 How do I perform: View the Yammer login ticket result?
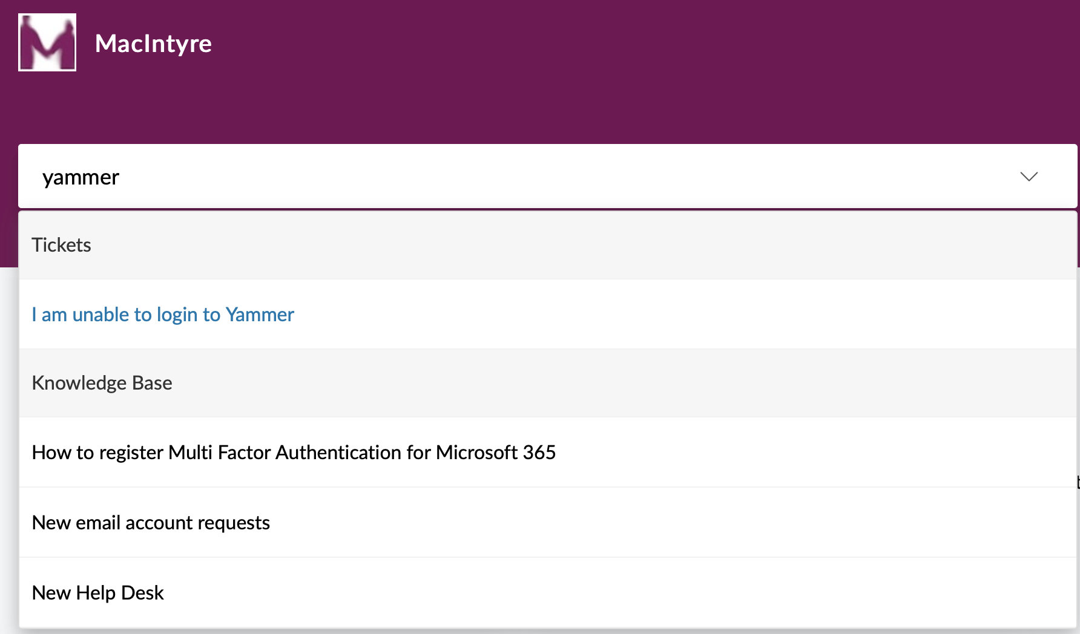point(163,315)
